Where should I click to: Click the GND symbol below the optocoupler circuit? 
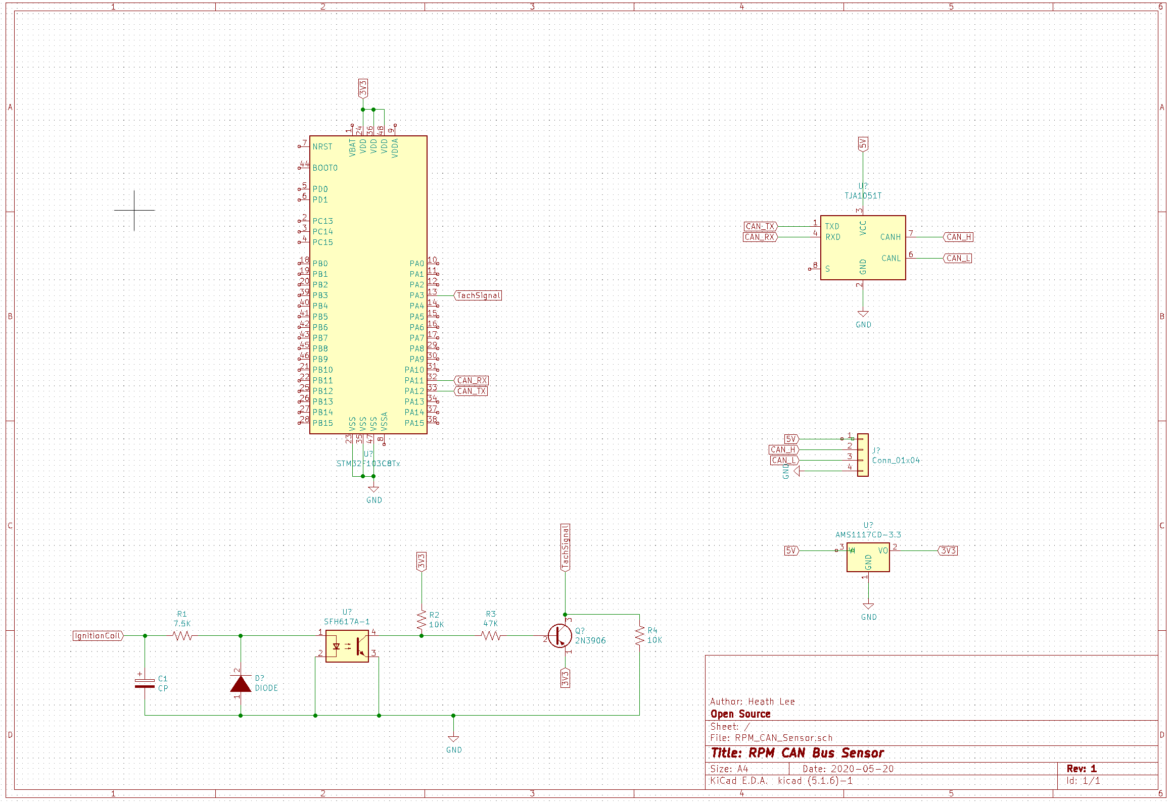(454, 739)
